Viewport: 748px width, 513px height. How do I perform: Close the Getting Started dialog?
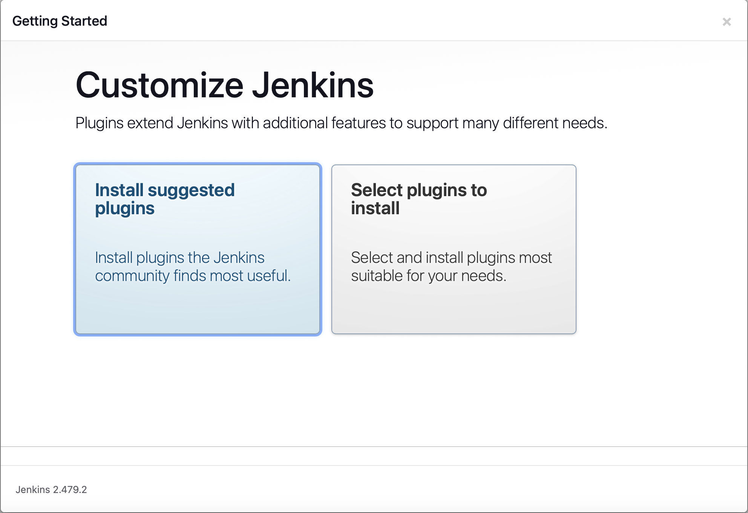[x=727, y=22]
